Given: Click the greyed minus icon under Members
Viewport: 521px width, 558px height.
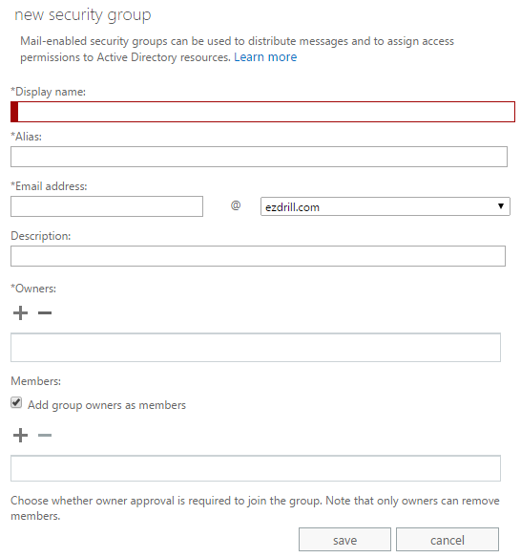Looking at the screenshot, I should click(x=45, y=435).
